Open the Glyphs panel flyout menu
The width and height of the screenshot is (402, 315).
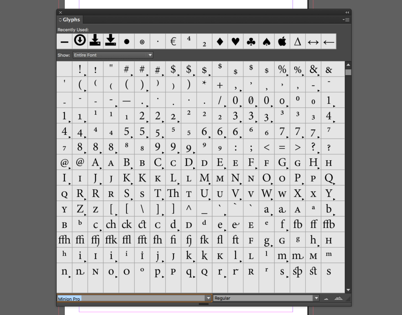point(346,19)
